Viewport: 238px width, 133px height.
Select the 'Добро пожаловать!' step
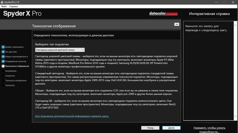pyautogui.click(x=14, y=47)
